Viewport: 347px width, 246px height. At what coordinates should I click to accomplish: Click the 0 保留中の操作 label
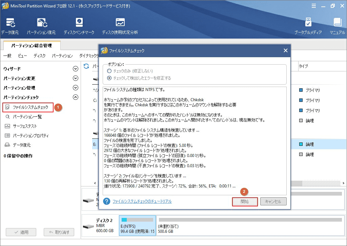(18, 156)
